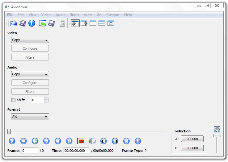The height and width of the screenshot is (162, 228).
Task: Click the audio speaker volume icon
Action: click(217, 129)
